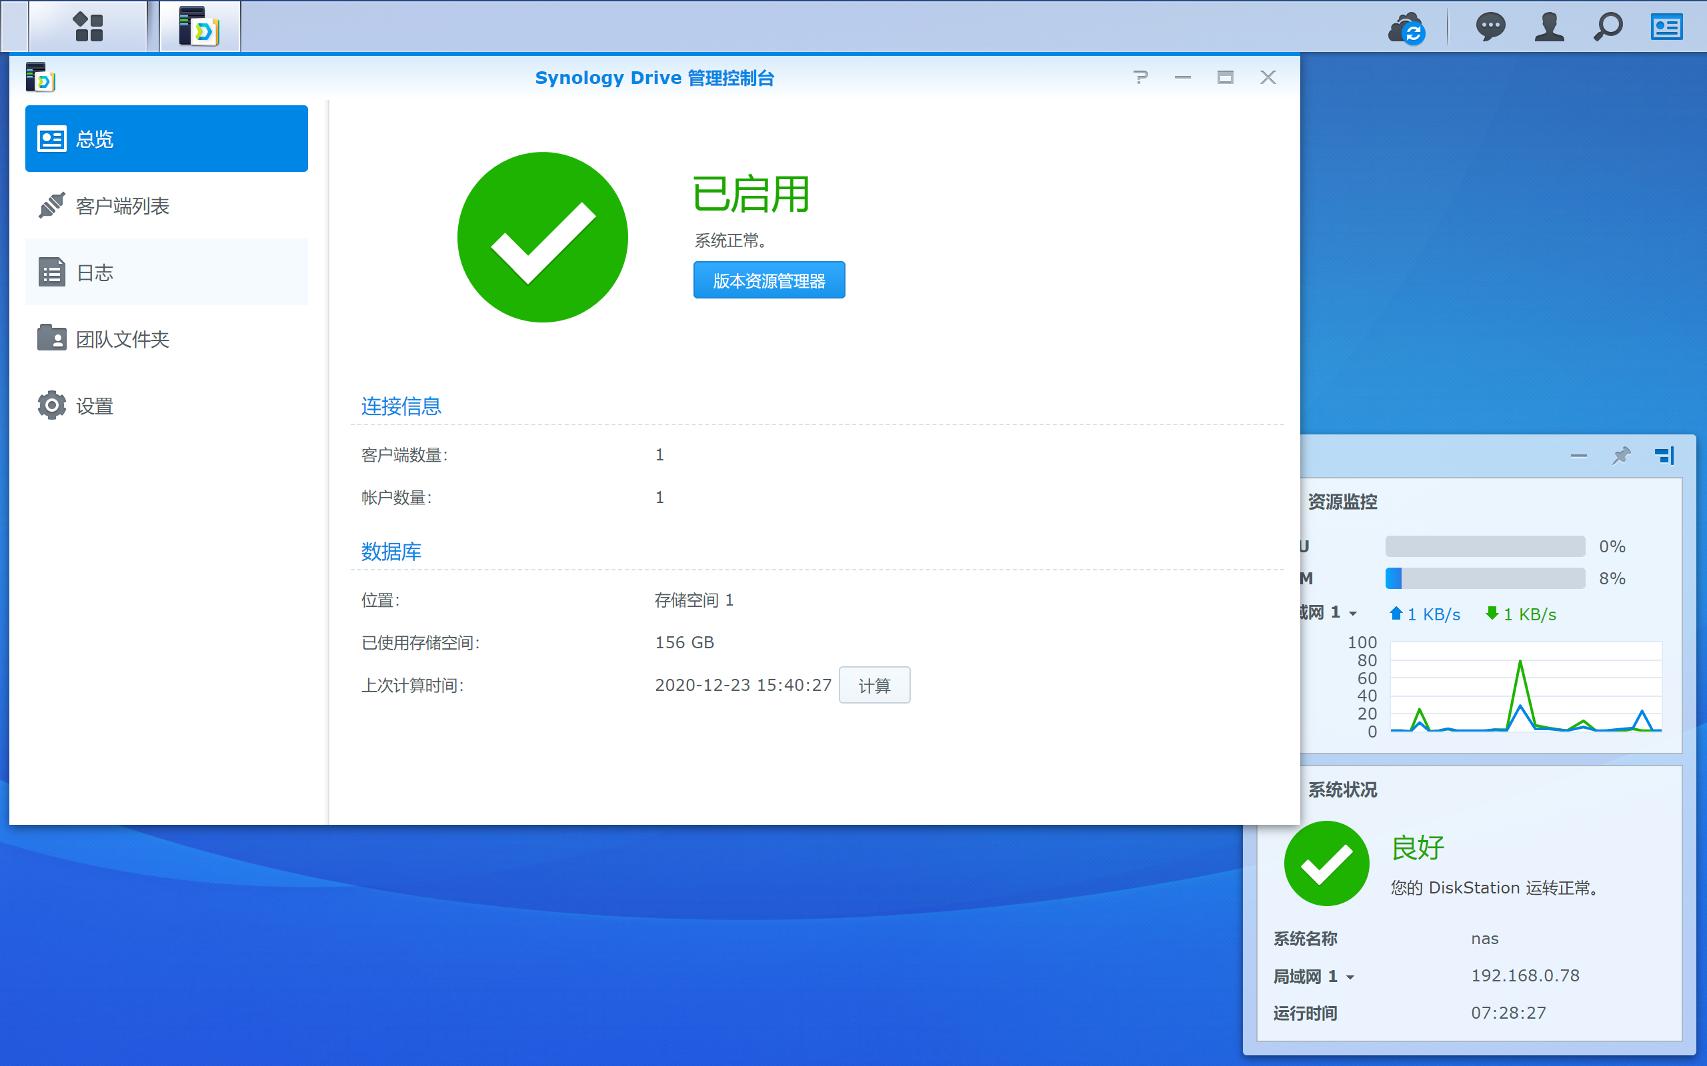
Task: Click the Synology Drive window title icon
Action: click(x=40, y=77)
